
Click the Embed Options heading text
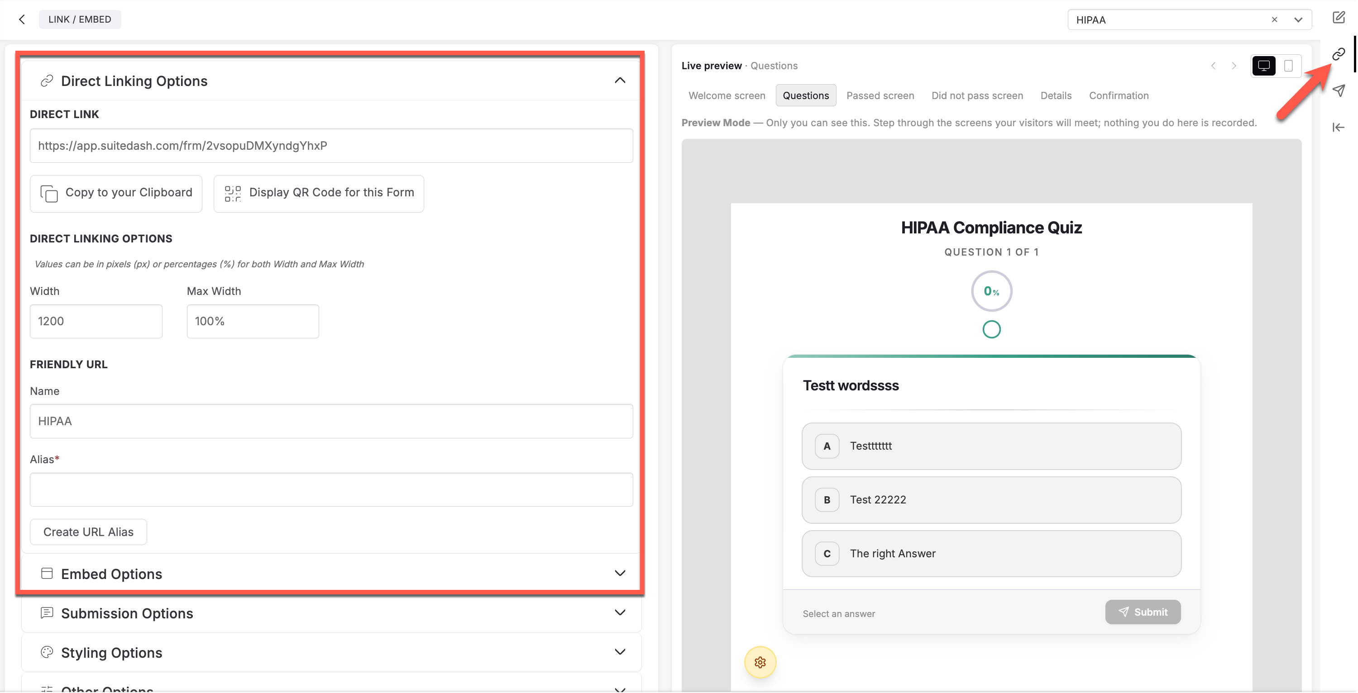[111, 574]
